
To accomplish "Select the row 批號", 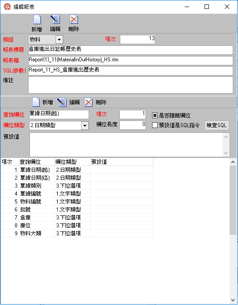I will pos(77,210).
